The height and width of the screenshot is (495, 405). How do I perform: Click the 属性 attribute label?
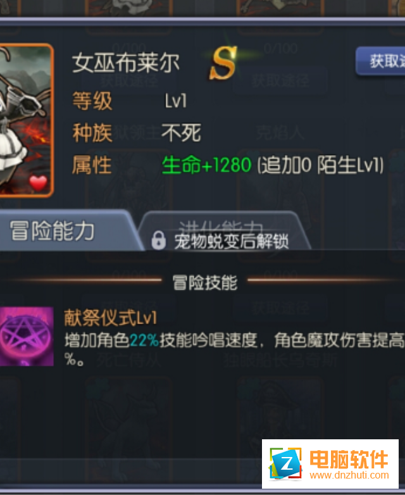tap(92, 165)
